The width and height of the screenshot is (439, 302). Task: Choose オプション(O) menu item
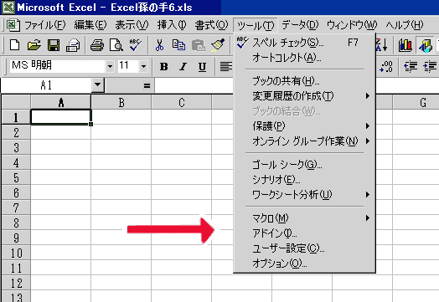click(x=304, y=264)
